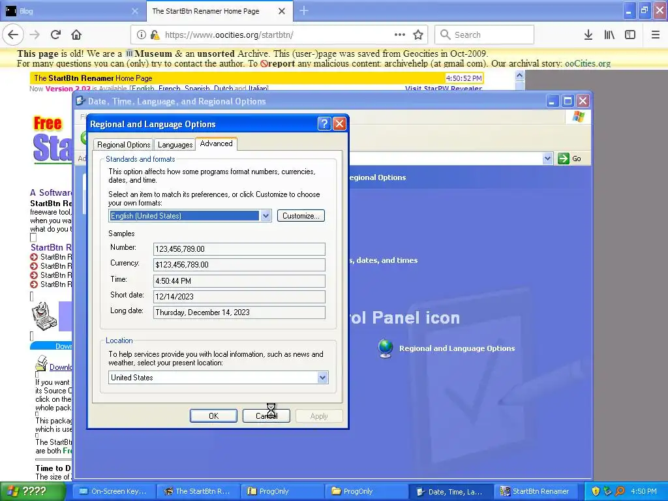Image resolution: width=668 pixels, height=501 pixels.
Task: Bookmark this page with the star icon
Action: click(418, 35)
